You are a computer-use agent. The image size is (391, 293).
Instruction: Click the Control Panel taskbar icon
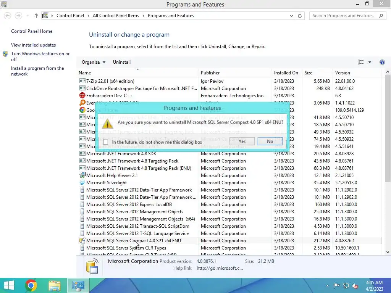coord(78,285)
